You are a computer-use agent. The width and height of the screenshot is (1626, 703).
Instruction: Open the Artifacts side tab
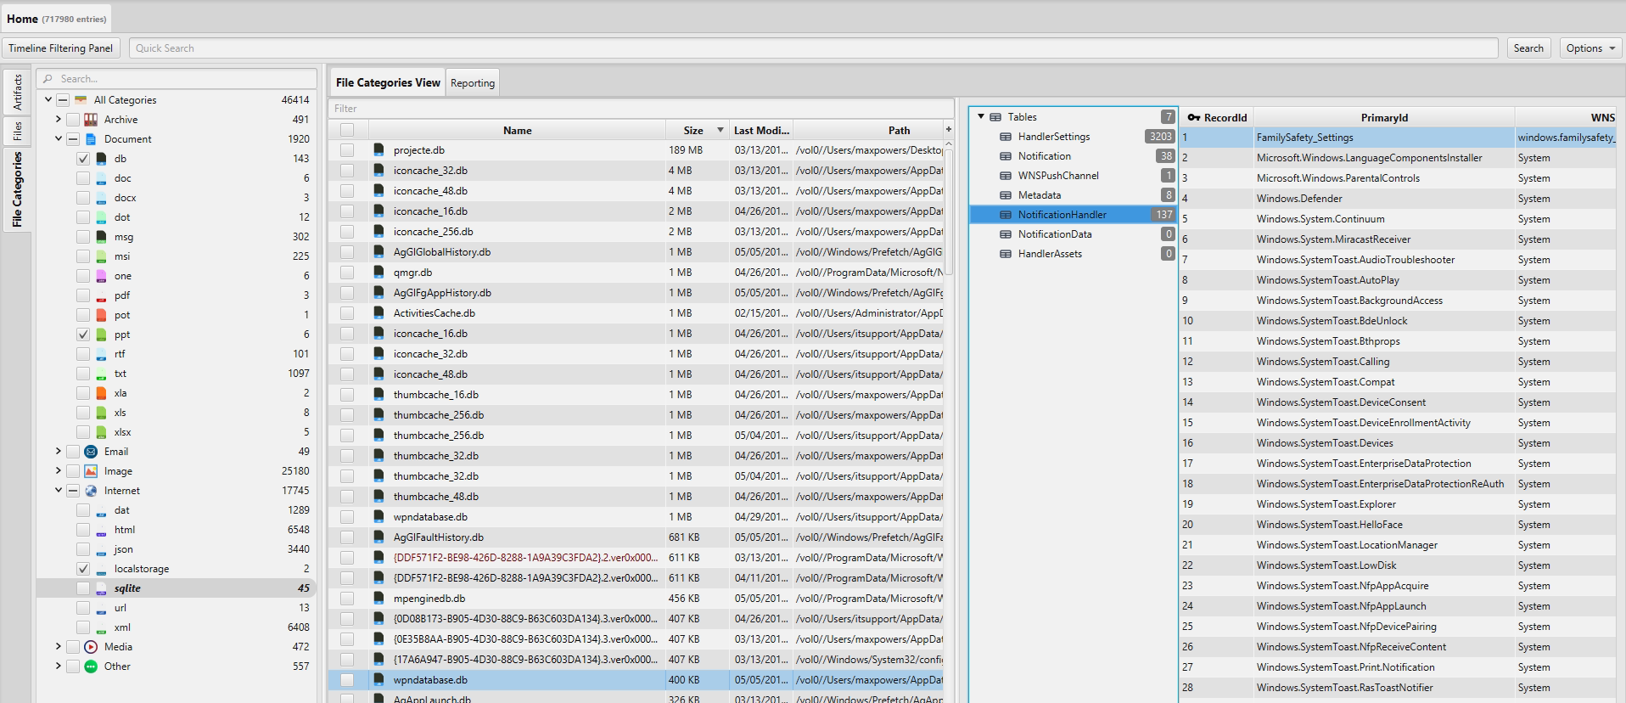(17, 92)
